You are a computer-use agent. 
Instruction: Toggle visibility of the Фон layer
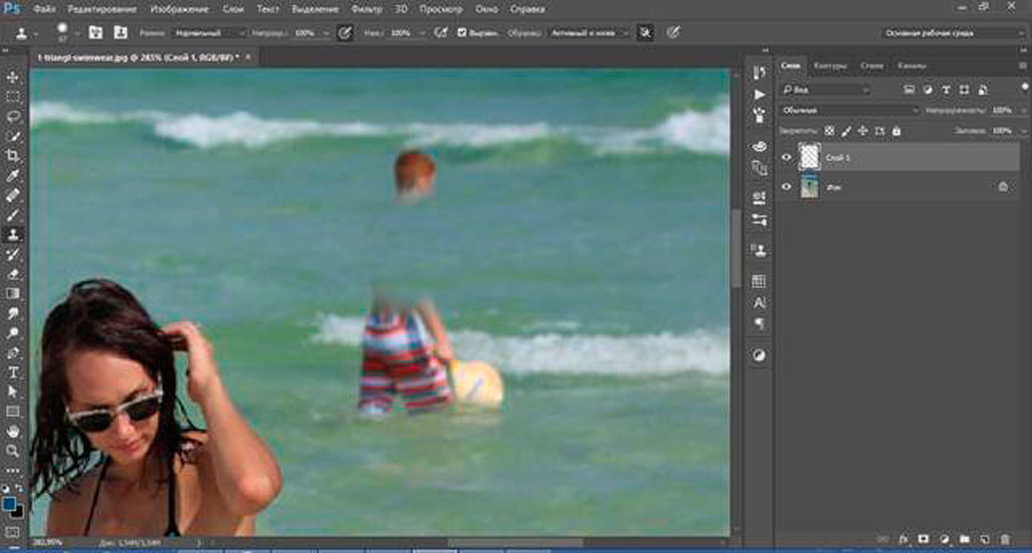(786, 187)
